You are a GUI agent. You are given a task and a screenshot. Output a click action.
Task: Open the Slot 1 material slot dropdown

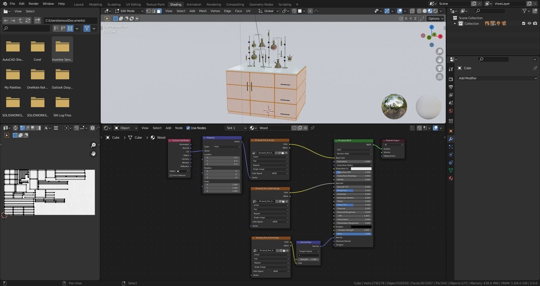pos(236,128)
